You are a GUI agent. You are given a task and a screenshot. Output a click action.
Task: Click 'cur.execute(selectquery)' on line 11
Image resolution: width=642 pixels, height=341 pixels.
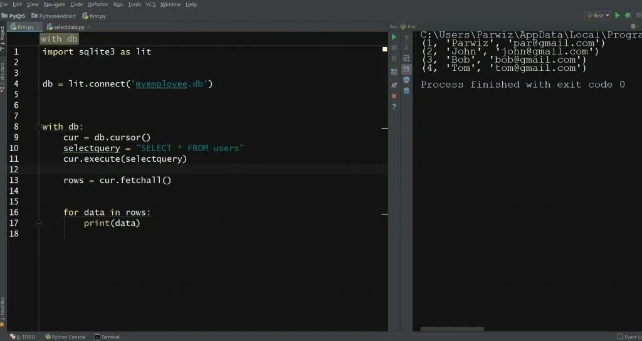(x=125, y=159)
